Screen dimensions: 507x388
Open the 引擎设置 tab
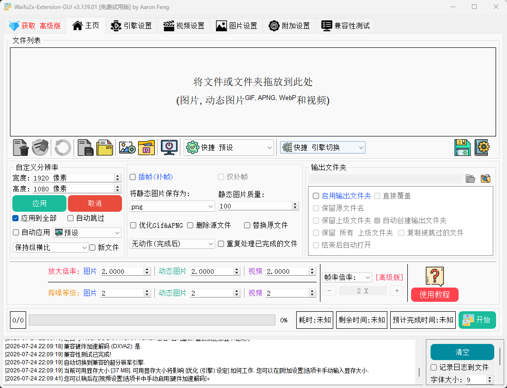(131, 26)
